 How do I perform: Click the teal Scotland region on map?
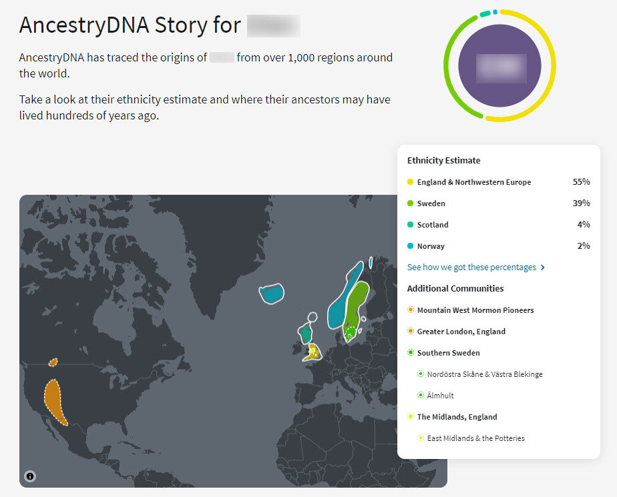(x=306, y=334)
